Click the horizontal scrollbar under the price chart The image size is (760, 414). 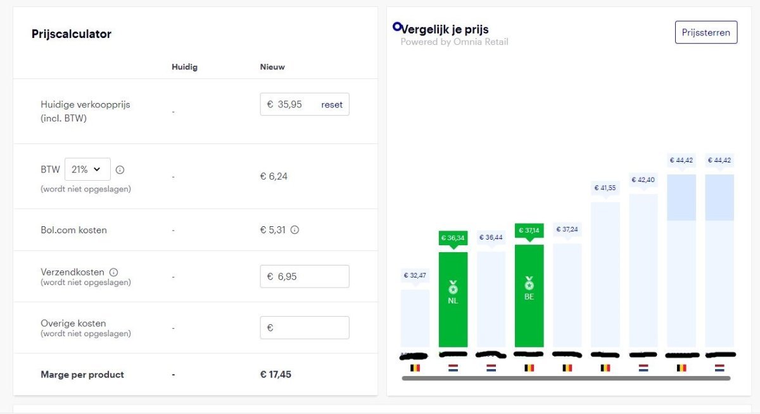coord(566,379)
